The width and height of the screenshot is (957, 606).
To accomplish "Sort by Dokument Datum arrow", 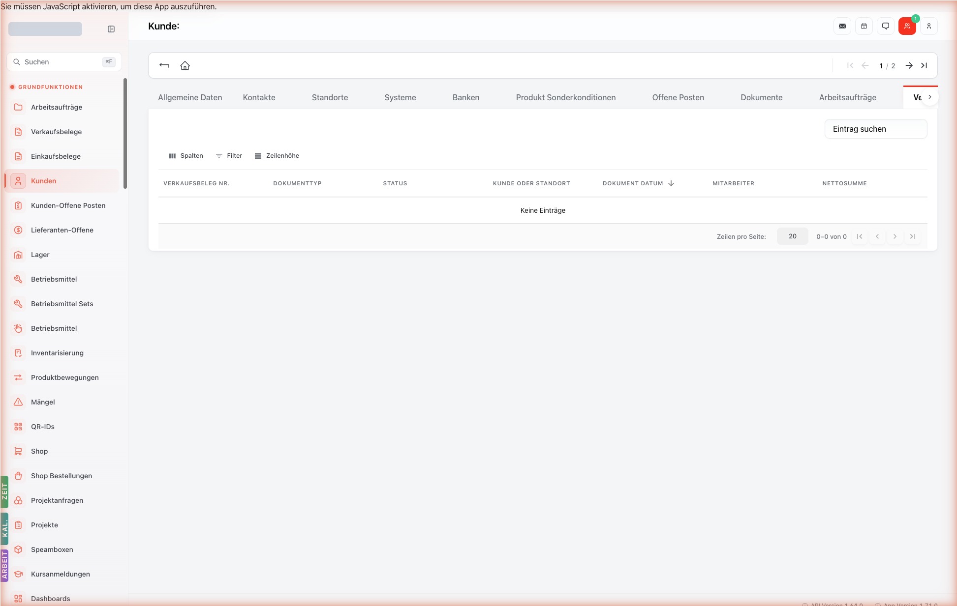I will (671, 183).
